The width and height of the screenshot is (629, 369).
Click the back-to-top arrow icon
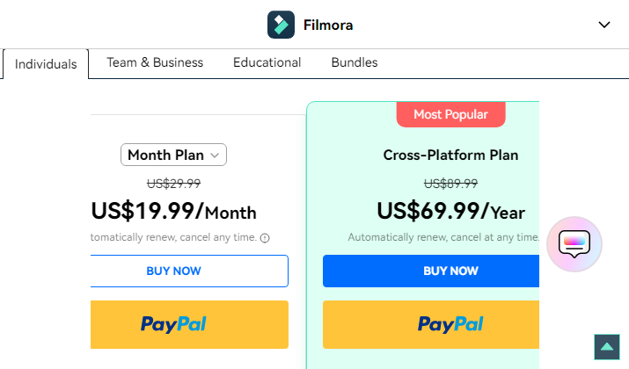607,347
